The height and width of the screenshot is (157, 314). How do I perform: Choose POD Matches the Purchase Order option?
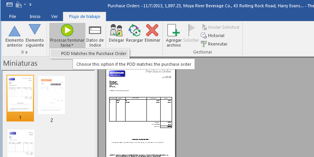[90, 53]
